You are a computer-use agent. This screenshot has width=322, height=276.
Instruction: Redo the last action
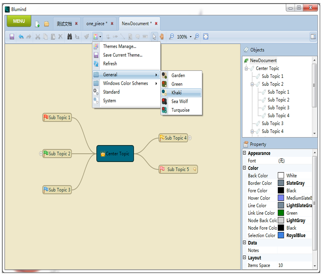[28, 37]
